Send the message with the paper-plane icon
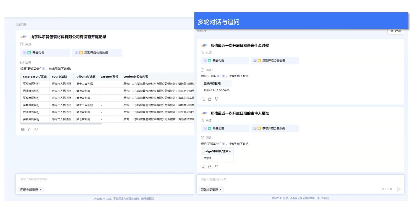Viewport: 417px width, 212px height. click(x=399, y=189)
